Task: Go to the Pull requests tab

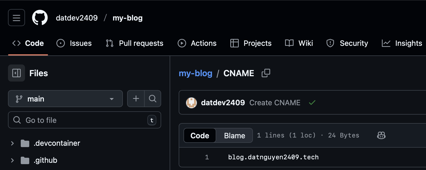Action: [x=135, y=43]
